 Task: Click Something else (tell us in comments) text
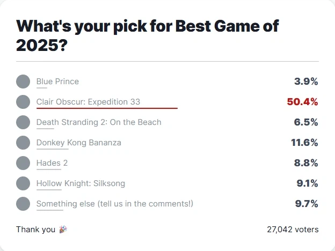click(114, 204)
